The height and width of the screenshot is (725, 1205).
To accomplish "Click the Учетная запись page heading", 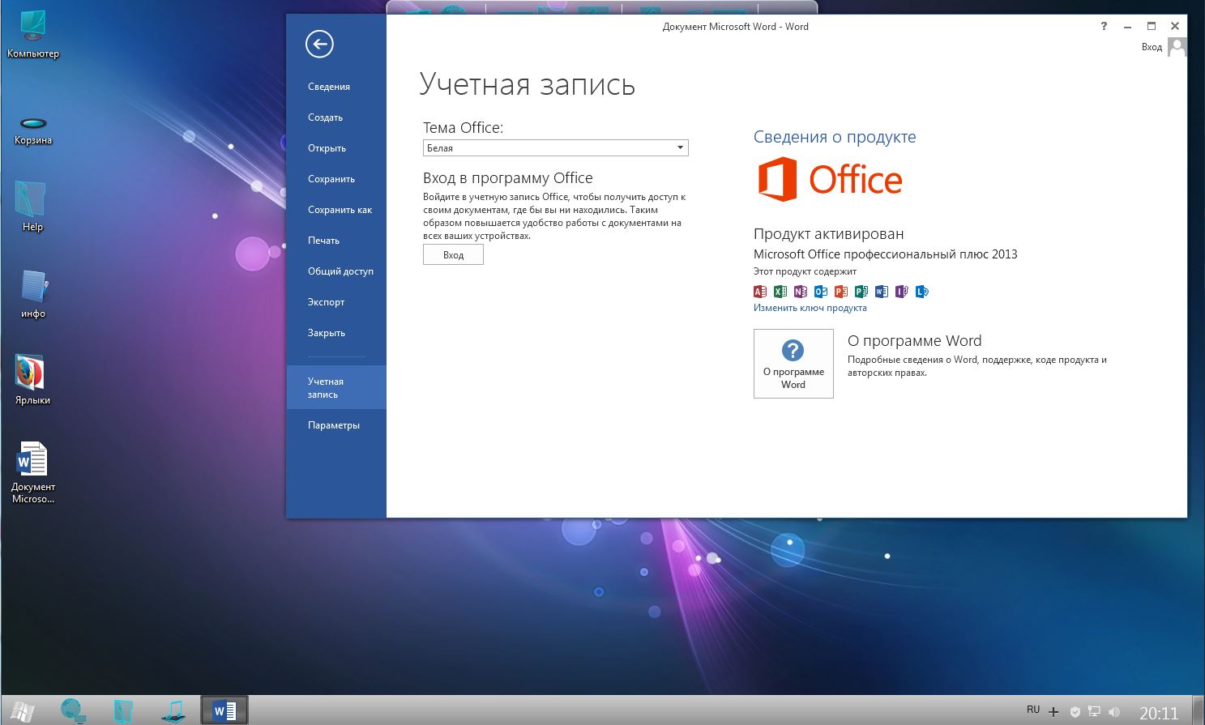I will coord(527,84).
